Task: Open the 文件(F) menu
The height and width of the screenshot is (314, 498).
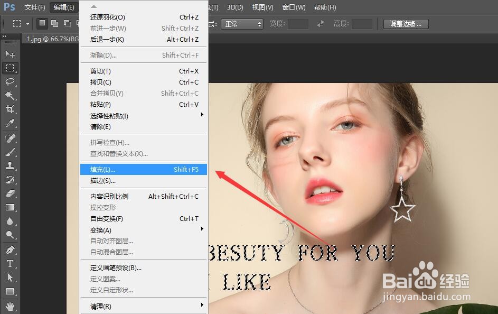Action: tap(35, 7)
